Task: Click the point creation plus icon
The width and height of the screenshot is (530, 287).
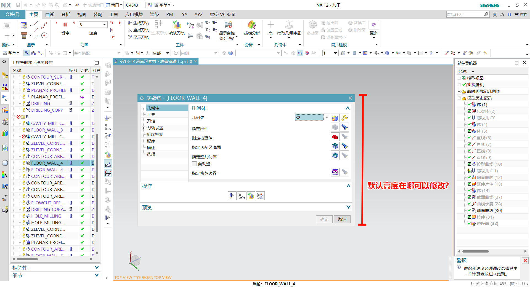Action: tap(271, 25)
